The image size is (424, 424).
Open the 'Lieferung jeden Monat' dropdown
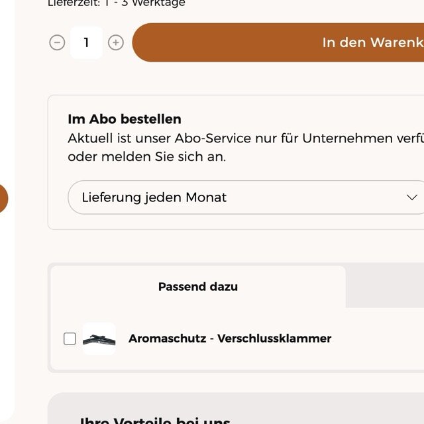pos(245,197)
